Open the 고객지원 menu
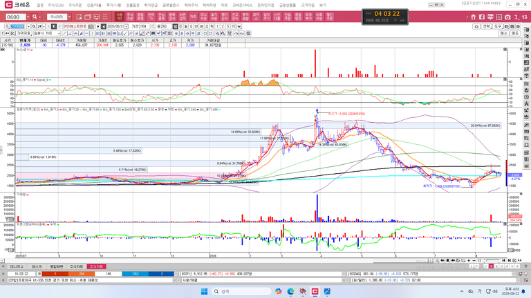This screenshot has width=531, height=298. pyautogui.click(x=308, y=5)
